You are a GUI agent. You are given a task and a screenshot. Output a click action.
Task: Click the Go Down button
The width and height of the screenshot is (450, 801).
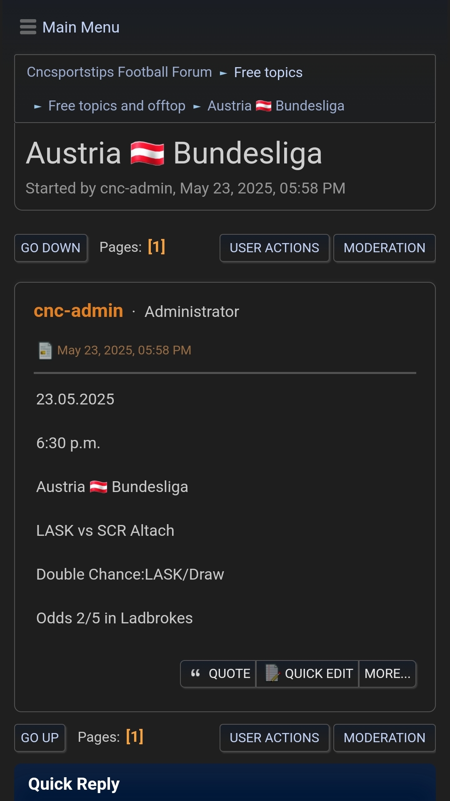(51, 248)
